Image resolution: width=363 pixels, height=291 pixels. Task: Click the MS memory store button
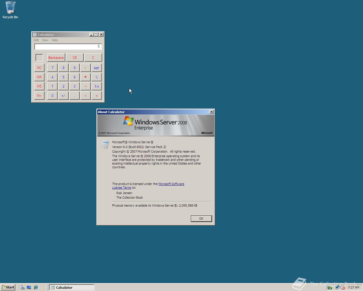click(39, 86)
